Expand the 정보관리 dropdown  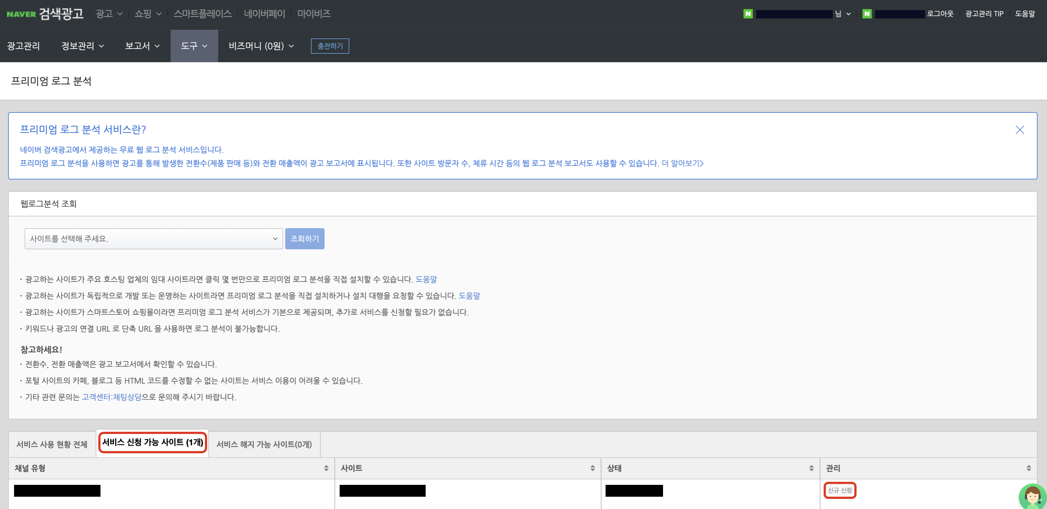pyautogui.click(x=102, y=46)
